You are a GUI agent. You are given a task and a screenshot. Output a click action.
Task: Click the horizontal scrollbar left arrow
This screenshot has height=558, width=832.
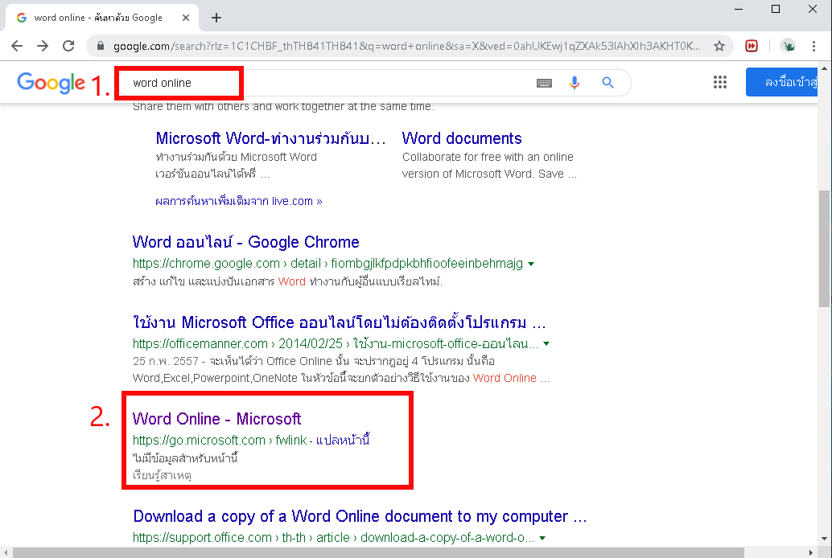pyautogui.click(x=6, y=552)
